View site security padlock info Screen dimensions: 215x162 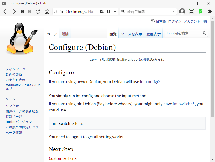click(61, 11)
